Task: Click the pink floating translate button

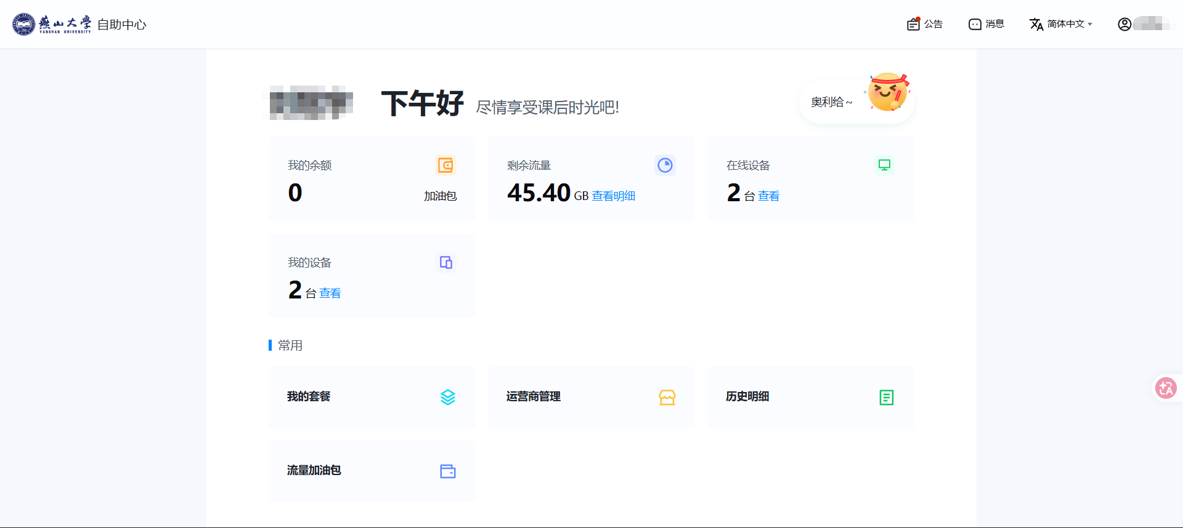Action: pos(1166,388)
